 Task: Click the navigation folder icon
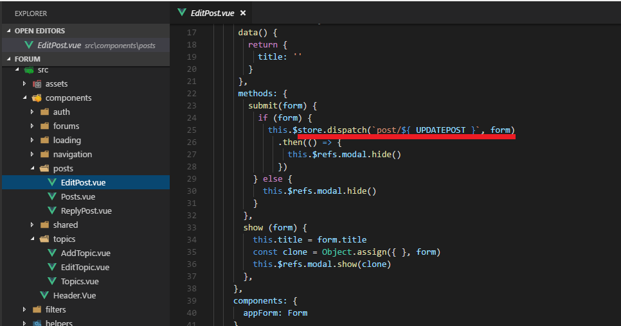45,154
